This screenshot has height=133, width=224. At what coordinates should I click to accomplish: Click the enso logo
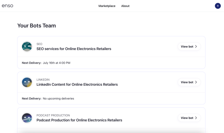point(7,6)
